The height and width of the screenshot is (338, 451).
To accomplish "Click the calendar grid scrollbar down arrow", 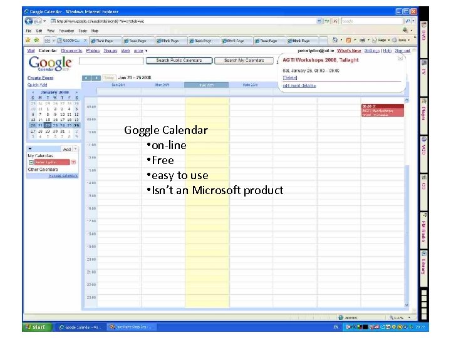I will (407, 305).
